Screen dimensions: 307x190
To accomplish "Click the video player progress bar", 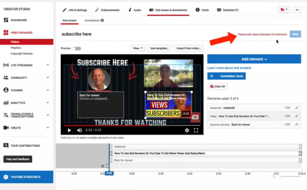I will pyautogui.click(x=132, y=125).
